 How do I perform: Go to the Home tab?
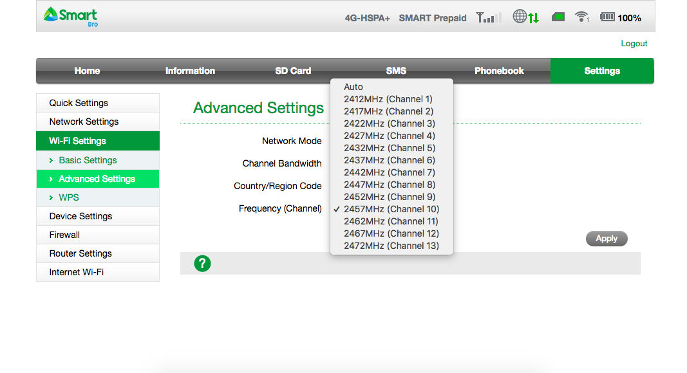click(87, 71)
